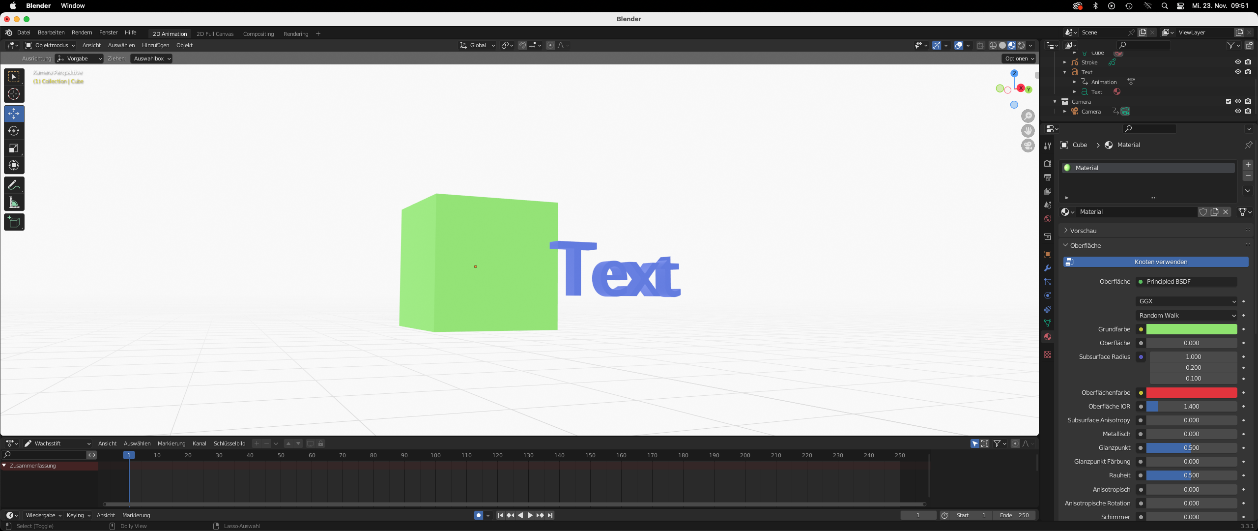This screenshot has height=531, width=1258.
Task: Open the Objektmodus mode dropdown
Action: click(50, 45)
